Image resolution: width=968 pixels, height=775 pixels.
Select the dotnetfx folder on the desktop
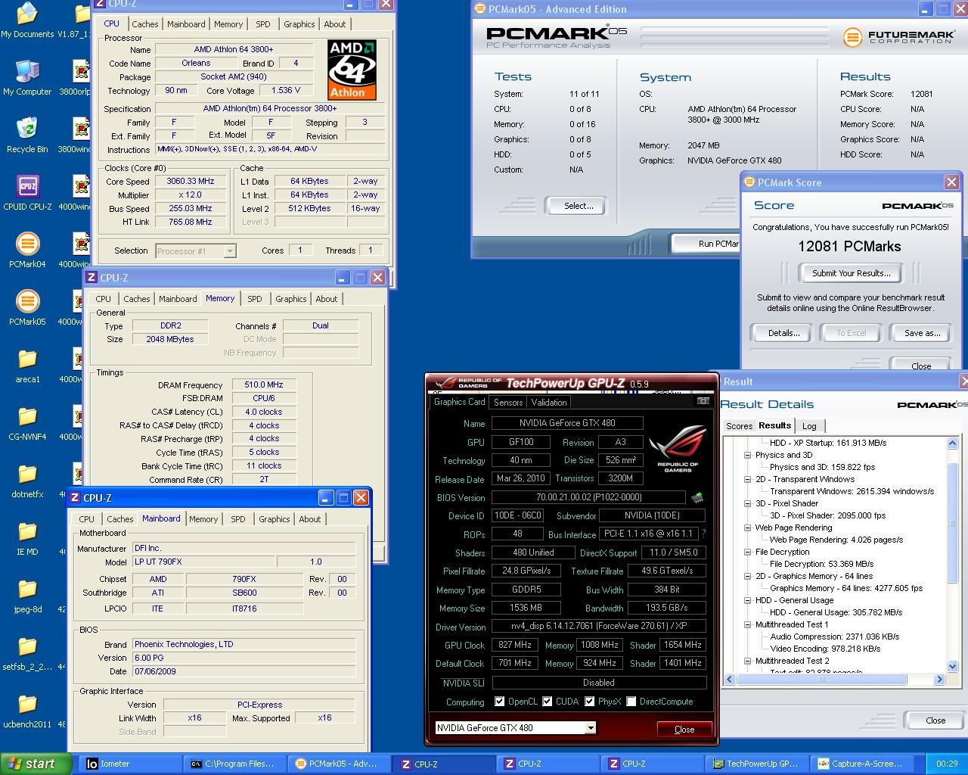pos(27,480)
